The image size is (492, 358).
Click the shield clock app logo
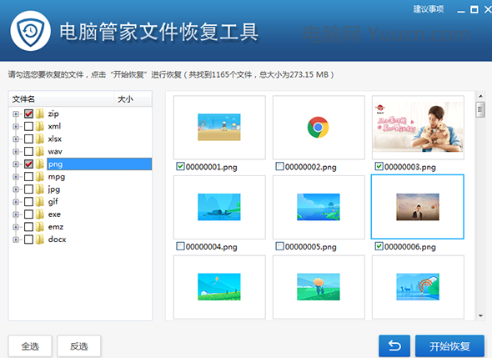coord(30,31)
